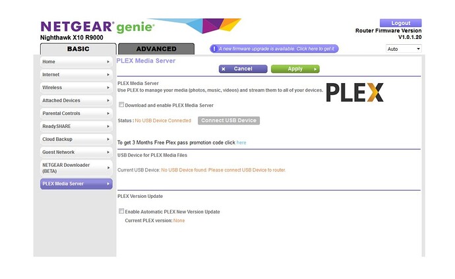Click the 'No USB Device Connected' status text
The width and height of the screenshot is (455, 279).
coord(163,121)
